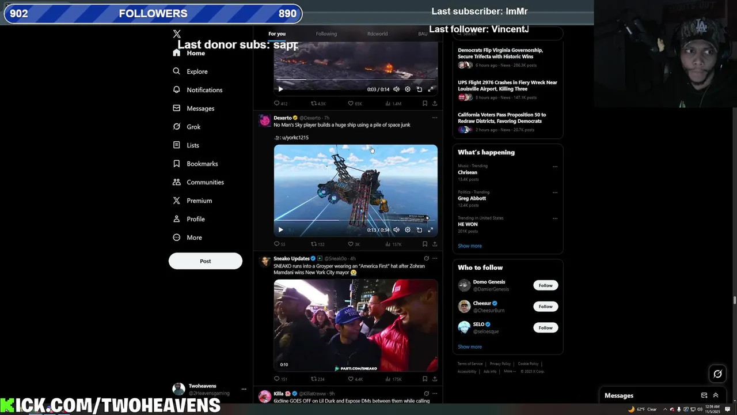This screenshot has width=737, height=415.
Task: Follow Cheesur
Action: coord(546,307)
